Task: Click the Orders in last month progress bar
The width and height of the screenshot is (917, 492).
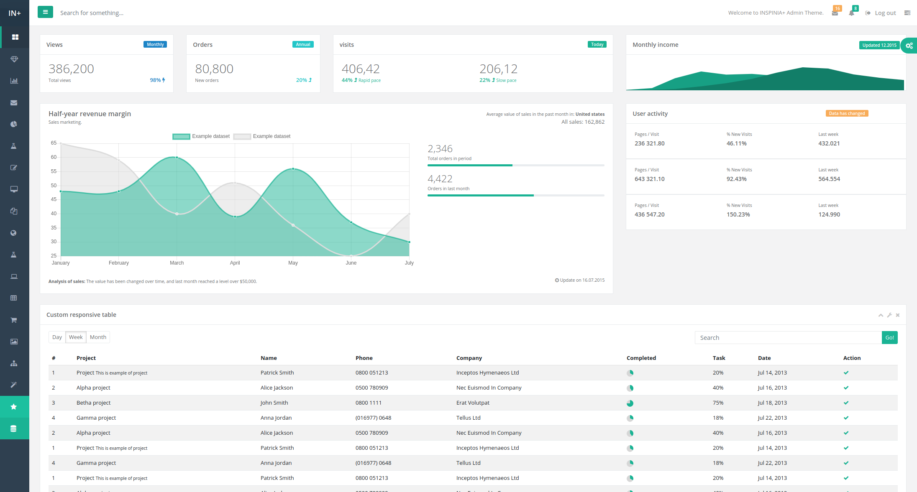Action: tap(516, 195)
